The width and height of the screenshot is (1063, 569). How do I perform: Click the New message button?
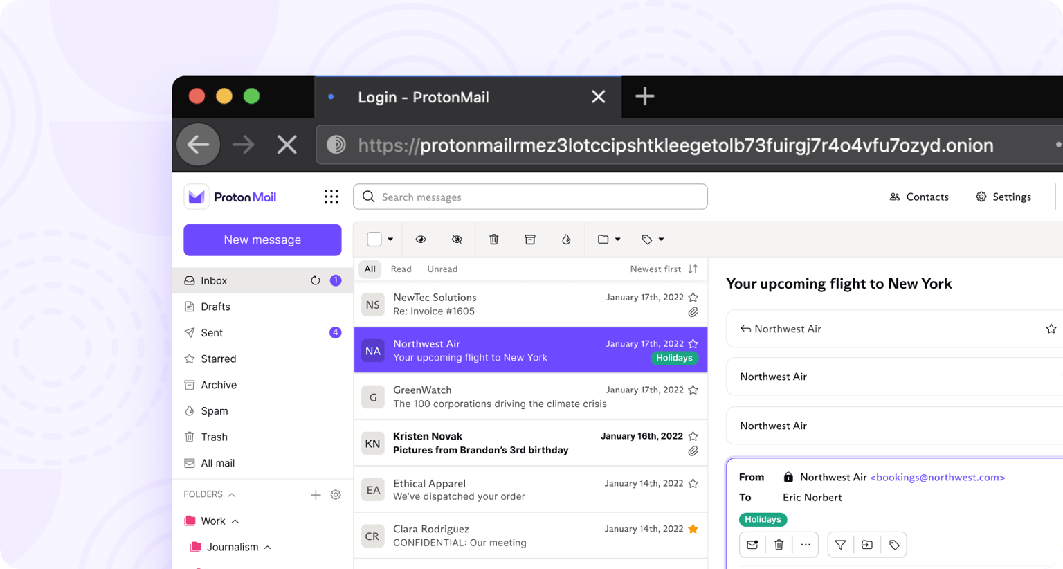tap(262, 240)
